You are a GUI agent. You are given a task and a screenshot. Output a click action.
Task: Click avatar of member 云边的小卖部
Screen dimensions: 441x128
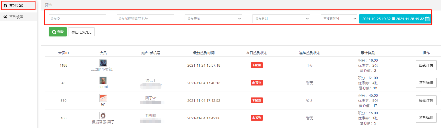(x=103, y=63)
